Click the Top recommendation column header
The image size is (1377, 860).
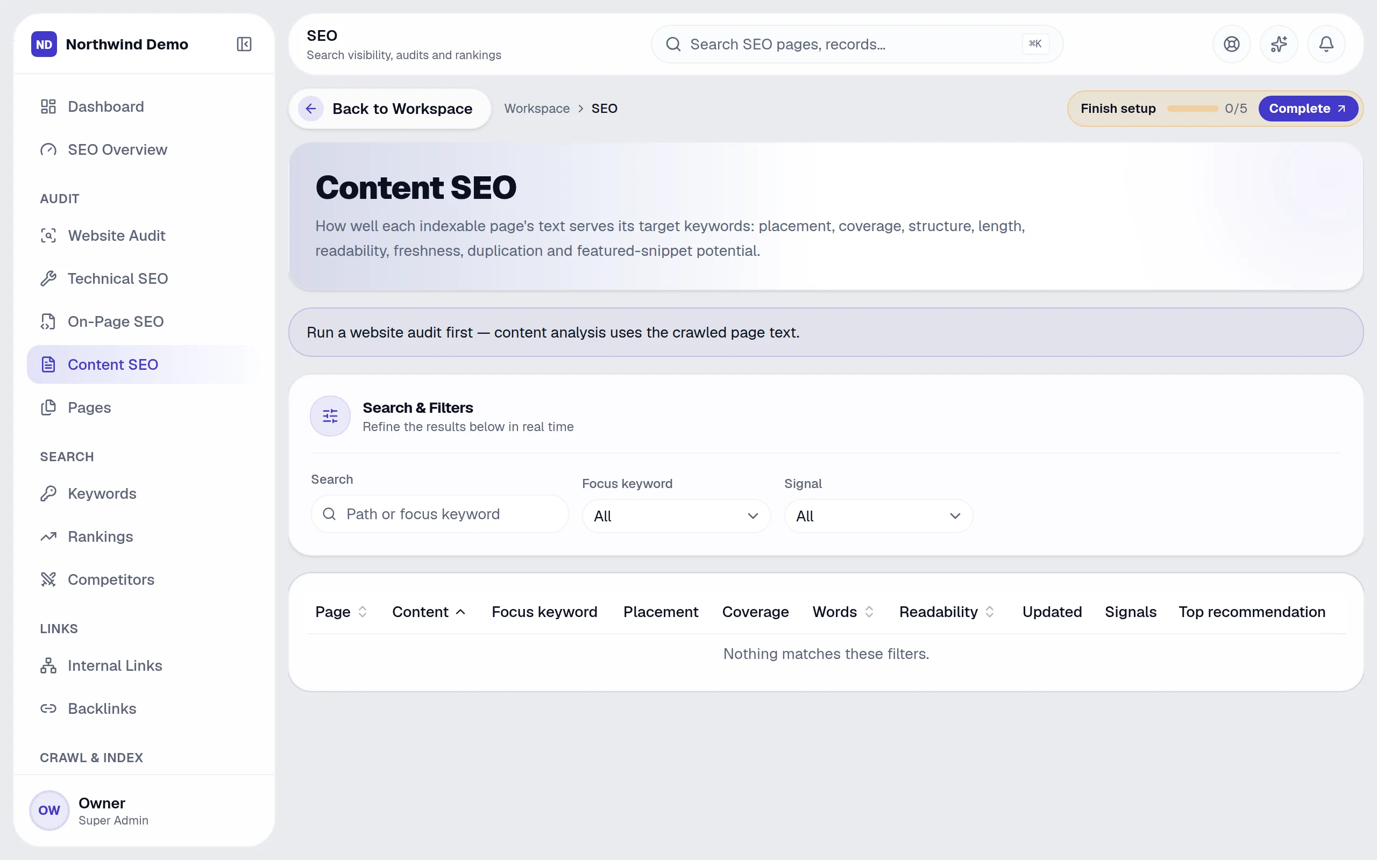(x=1252, y=612)
